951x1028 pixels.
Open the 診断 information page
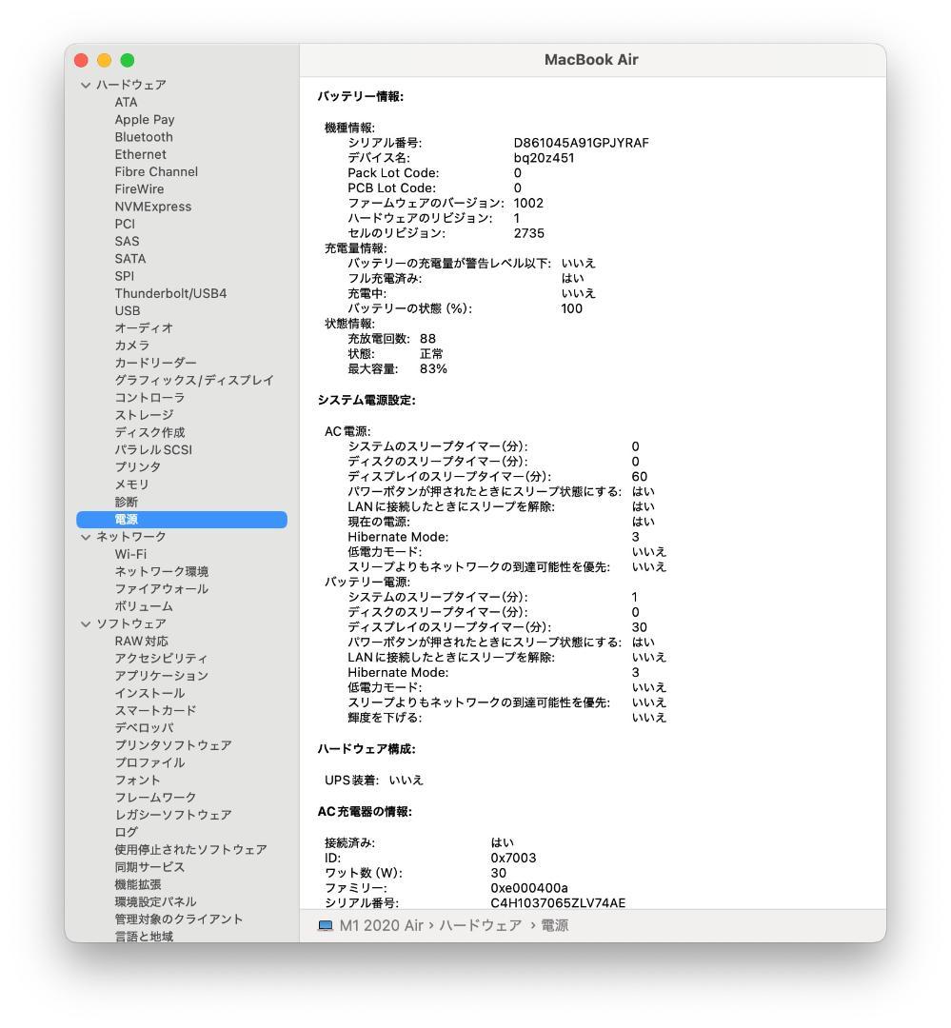point(128,502)
